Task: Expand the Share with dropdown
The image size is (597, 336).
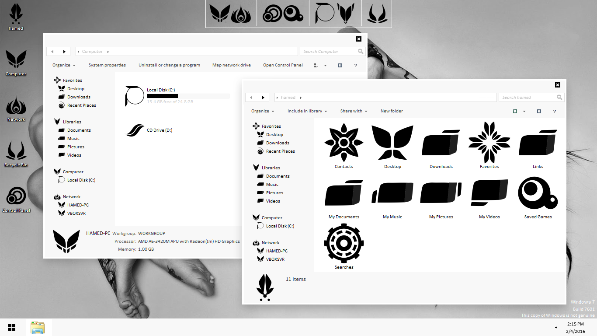Action: [x=354, y=111]
